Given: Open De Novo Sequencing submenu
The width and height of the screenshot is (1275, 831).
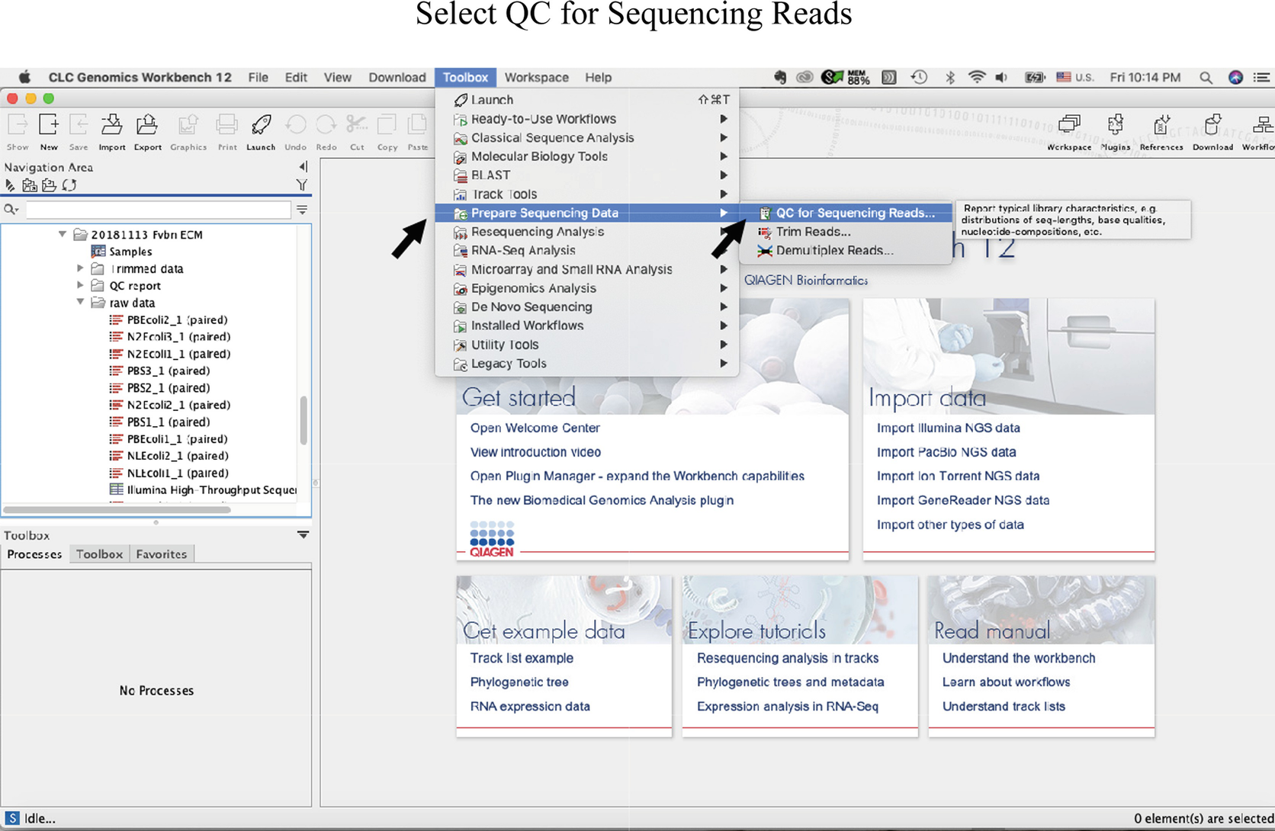Looking at the screenshot, I should pos(586,306).
